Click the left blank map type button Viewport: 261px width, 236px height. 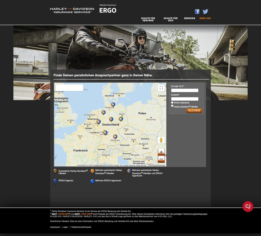62,88
